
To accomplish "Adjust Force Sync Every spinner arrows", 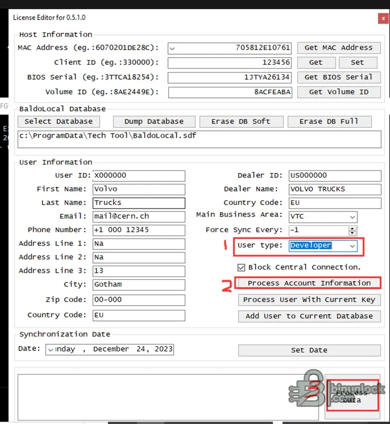I will (x=352, y=230).
